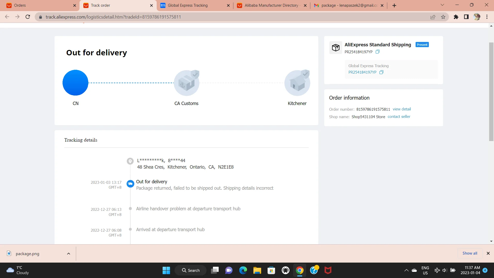
Task: Switch to the Global Express Tracking tab
Action: coord(188,5)
